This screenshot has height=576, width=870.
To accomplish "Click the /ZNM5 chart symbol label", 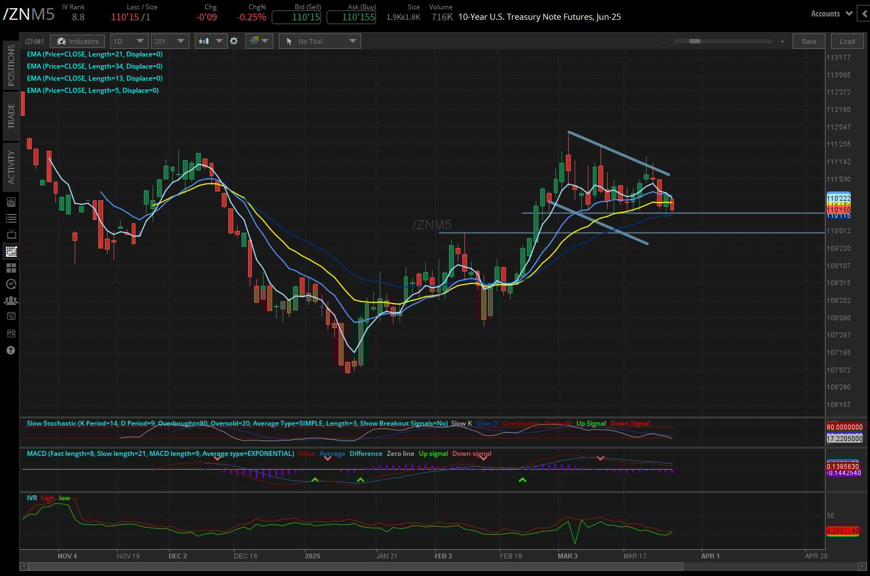I will click(x=35, y=41).
